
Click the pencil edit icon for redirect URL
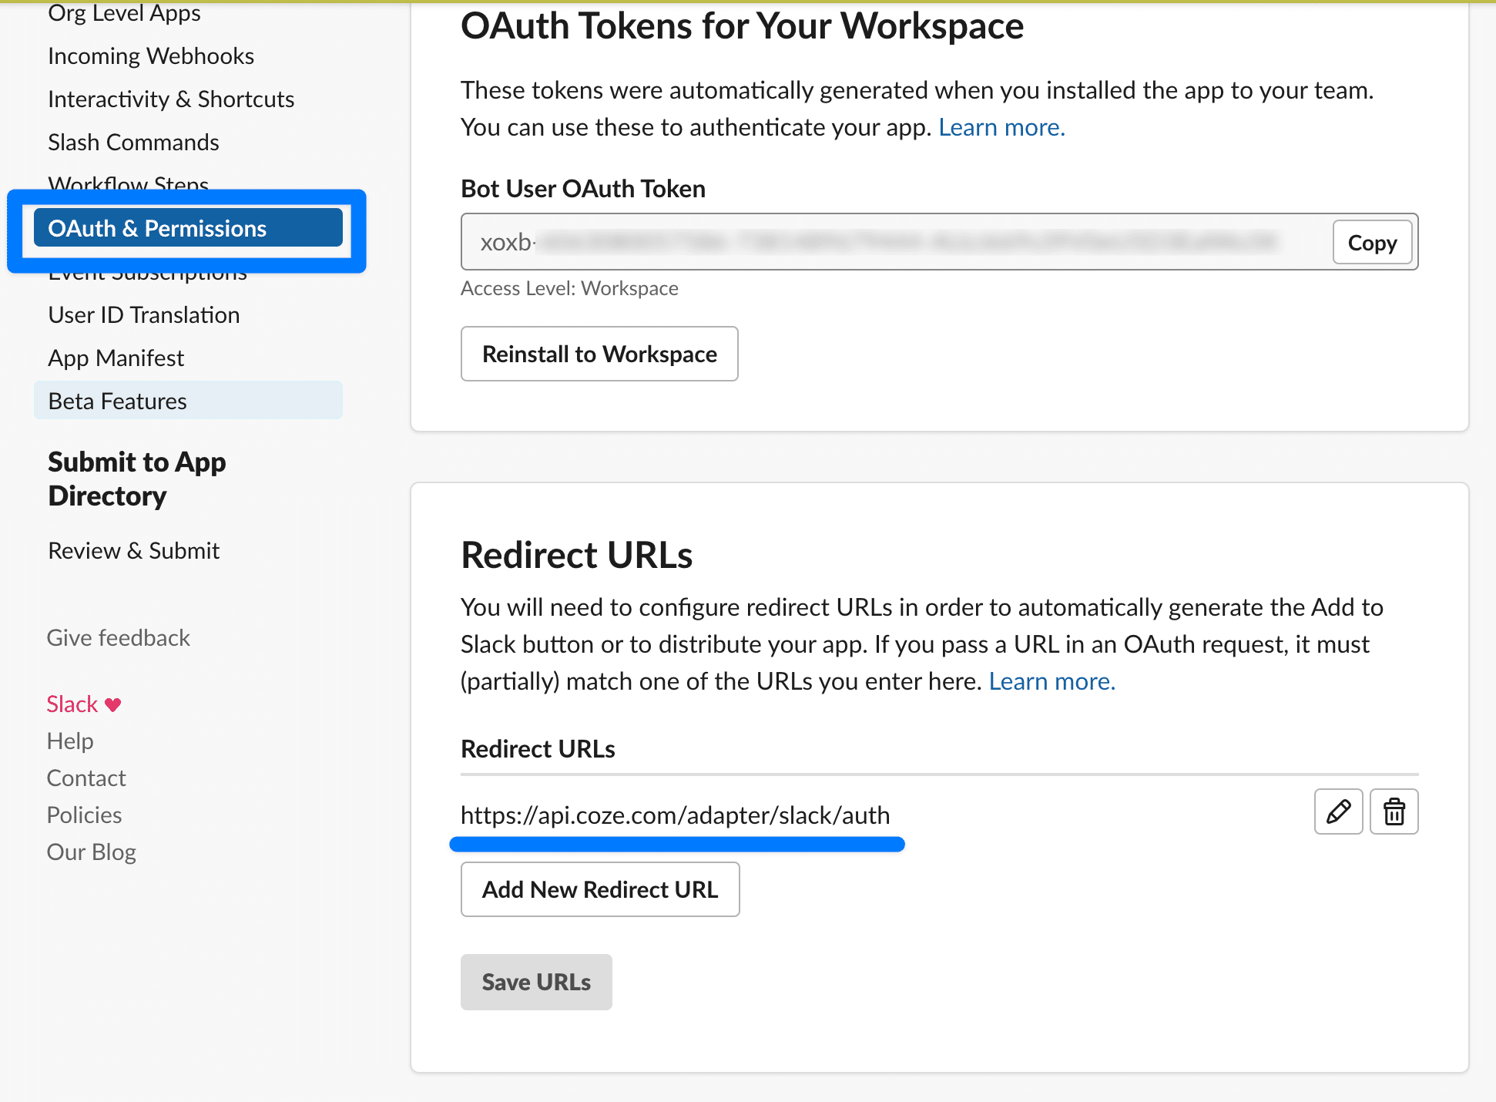tap(1338, 811)
